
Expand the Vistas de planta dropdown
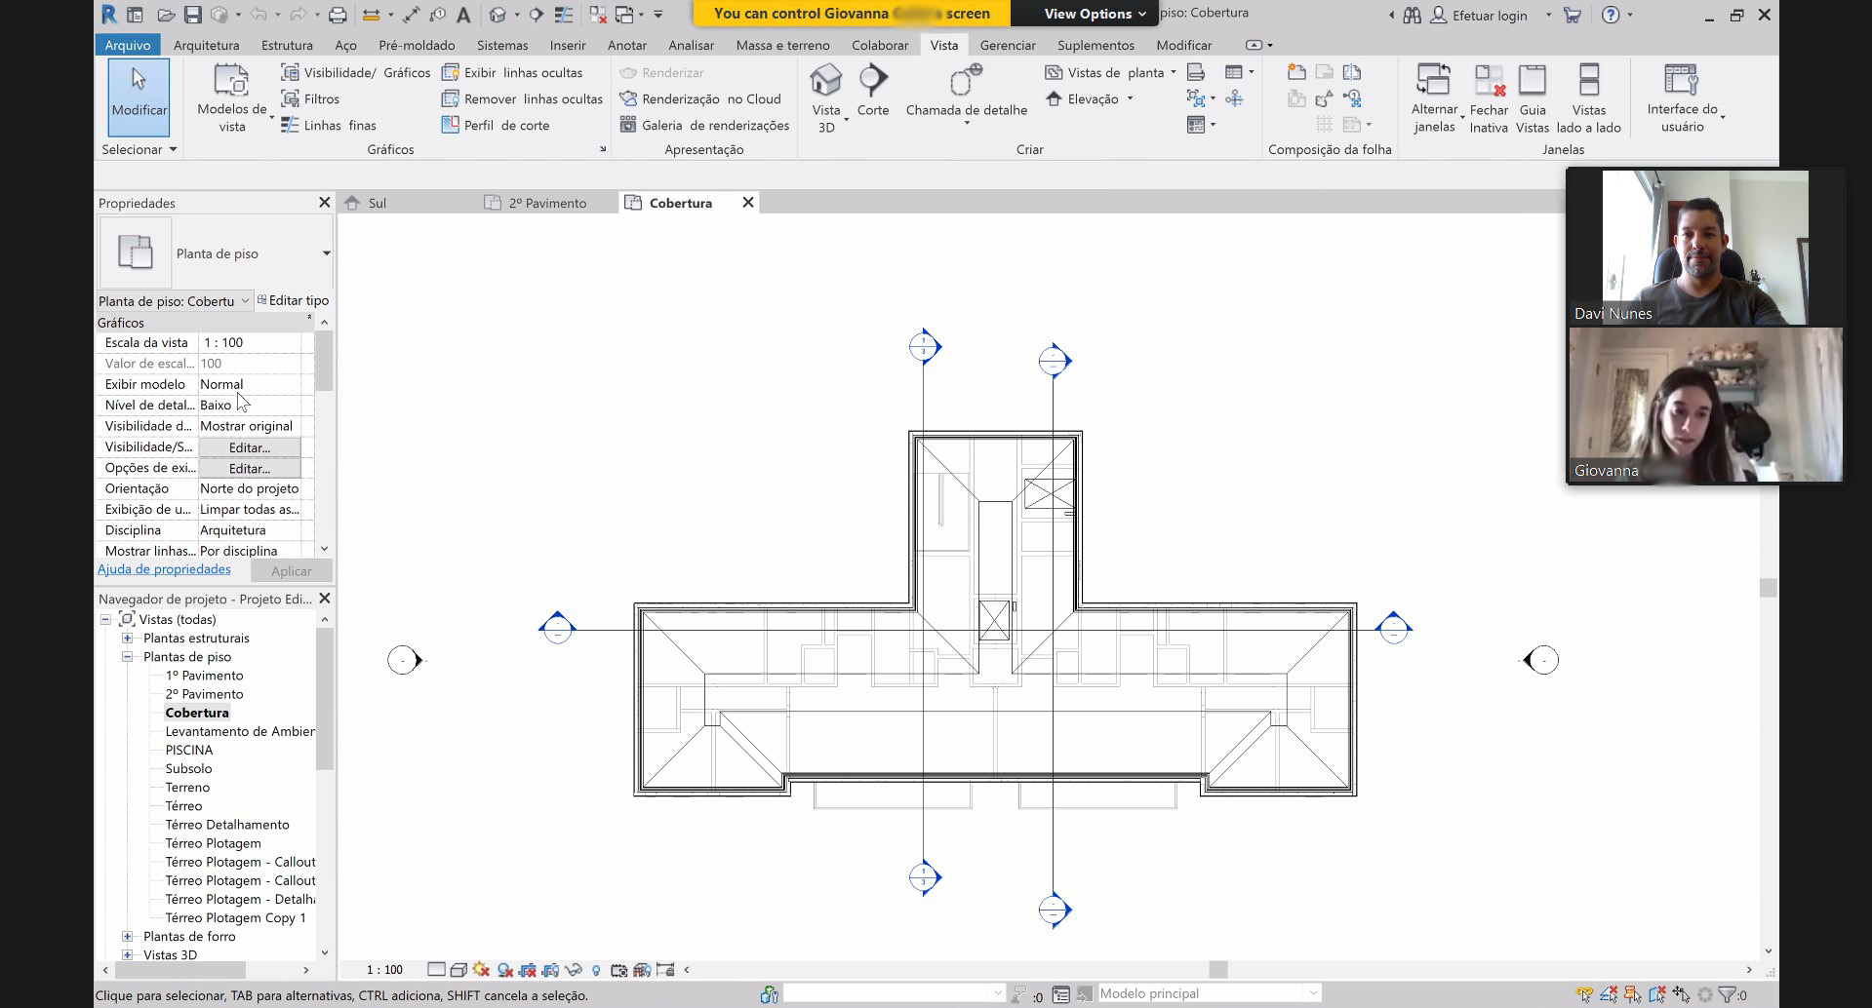pos(1173,72)
